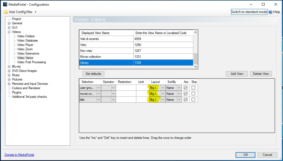Click the MediaPortal title bar app icon
This screenshot has height=161, width=283.
click(x=5, y=4)
